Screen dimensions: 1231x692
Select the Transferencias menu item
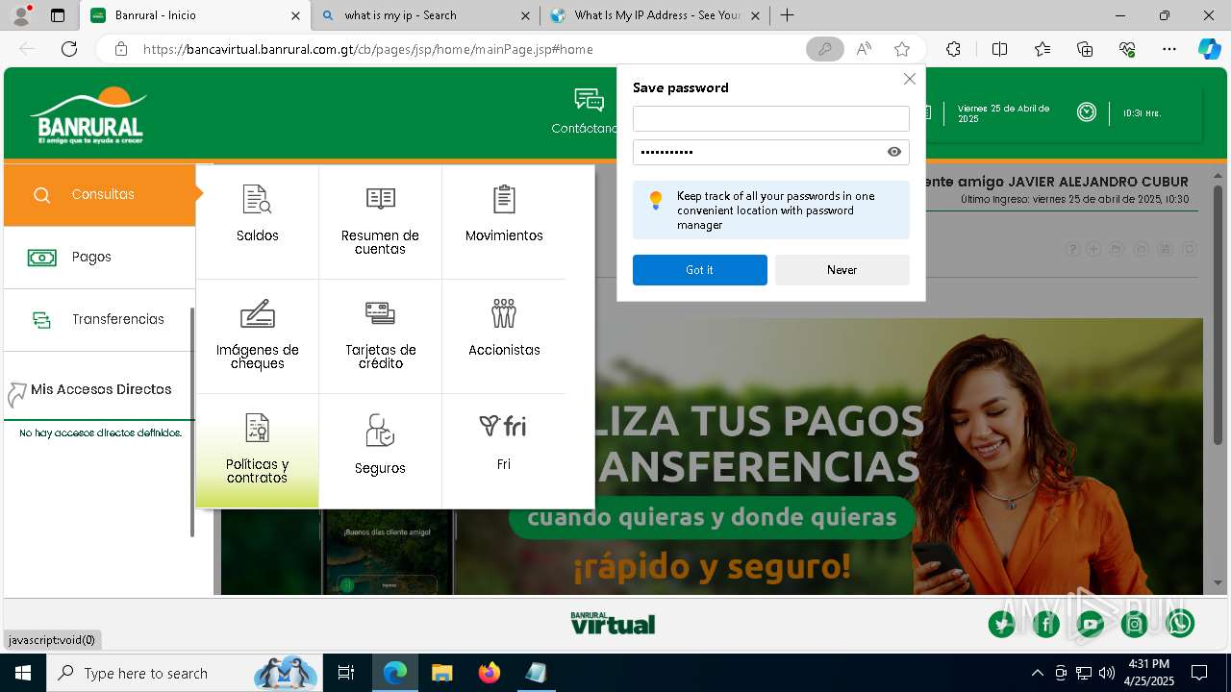(100, 319)
